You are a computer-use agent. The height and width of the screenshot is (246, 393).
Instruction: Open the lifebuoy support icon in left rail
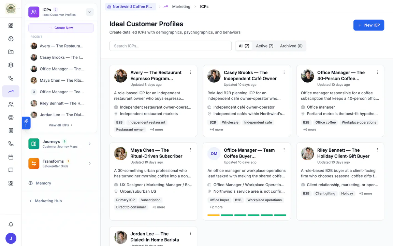coord(11,118)
